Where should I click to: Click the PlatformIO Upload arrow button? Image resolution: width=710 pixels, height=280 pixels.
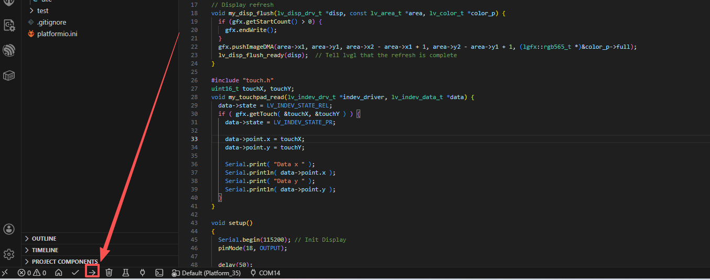point(92,273)
